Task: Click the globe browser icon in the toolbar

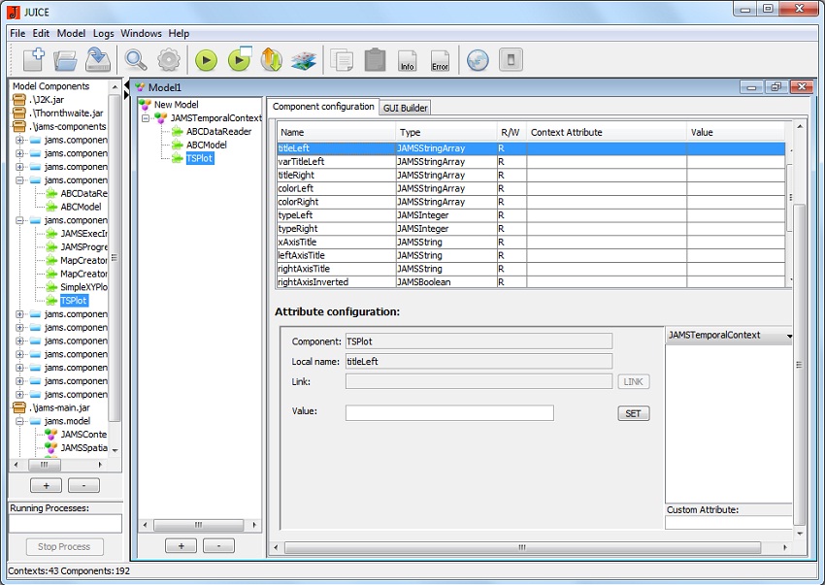Action: point(478,60)
